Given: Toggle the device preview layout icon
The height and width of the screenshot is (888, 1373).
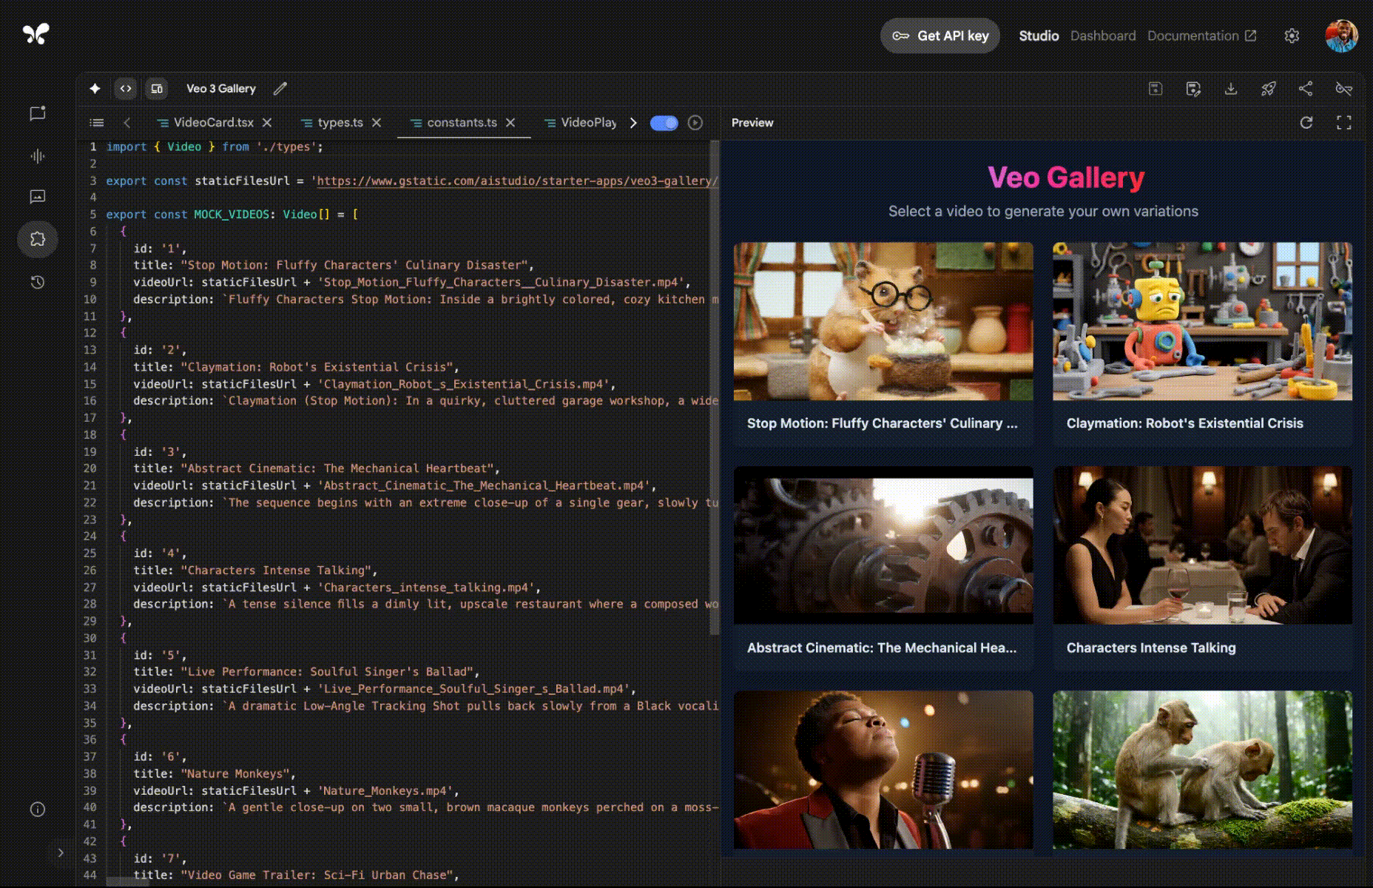Looking at the screenshot, I should click(157, 89).
